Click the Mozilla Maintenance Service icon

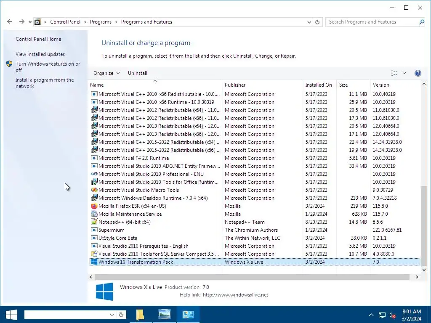94,214
